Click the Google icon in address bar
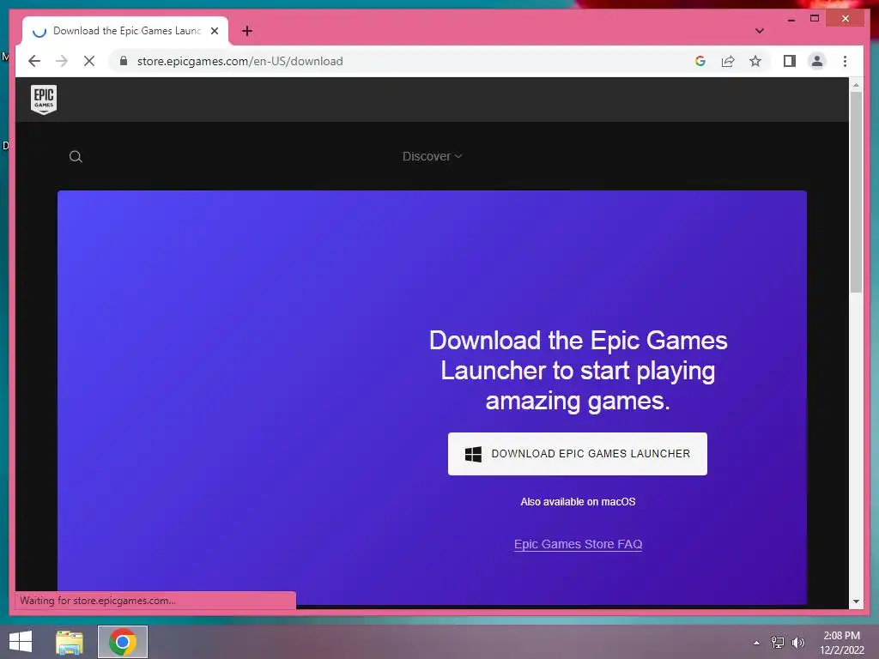879x659 pixels. coord(700,61)
